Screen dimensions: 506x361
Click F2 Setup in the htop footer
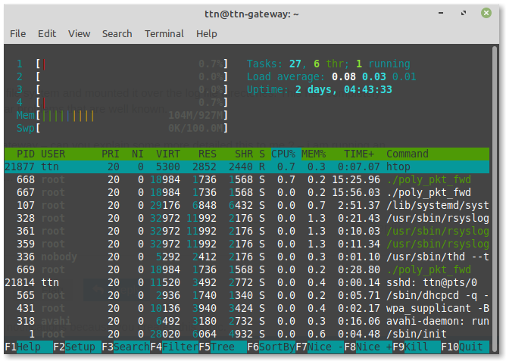click(77, 347)
